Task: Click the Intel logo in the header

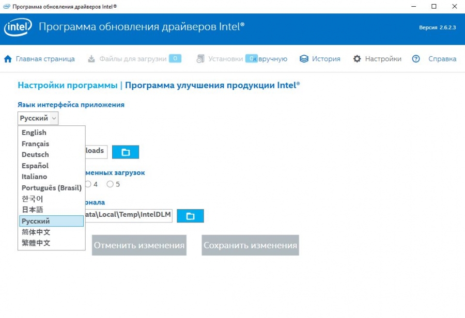Action: pyautogui.click(x=18, y=27)
